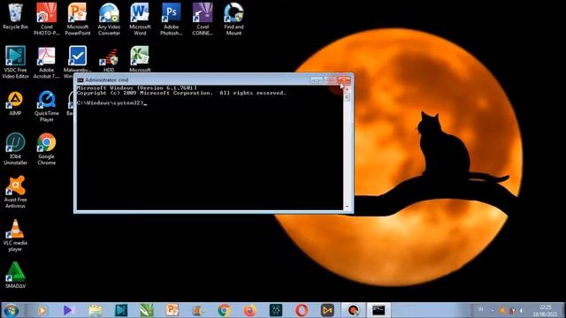Switch to cmd window taskbar button
Viewport: 566px width, 318px height.
coord(379,310)
